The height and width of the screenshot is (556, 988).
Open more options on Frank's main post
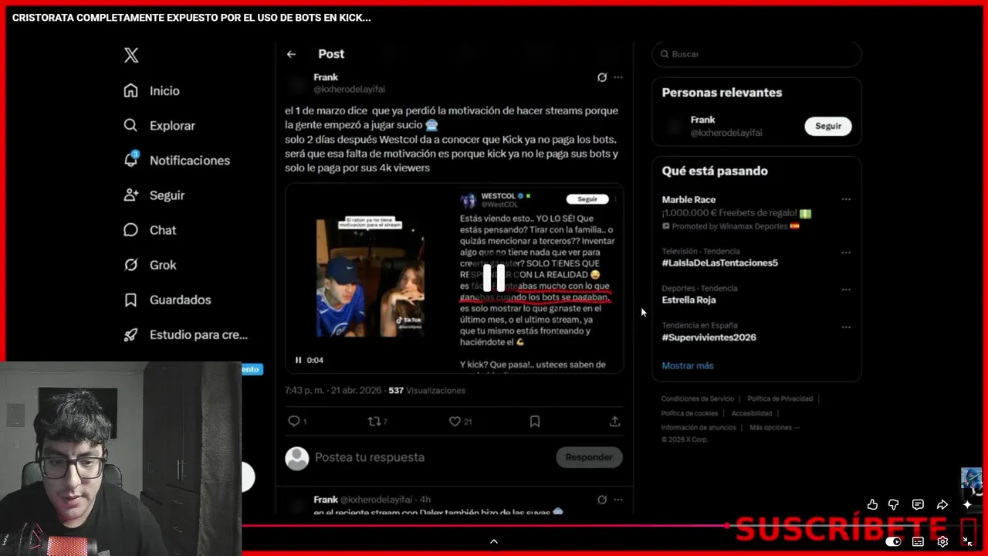pos(617,77)
